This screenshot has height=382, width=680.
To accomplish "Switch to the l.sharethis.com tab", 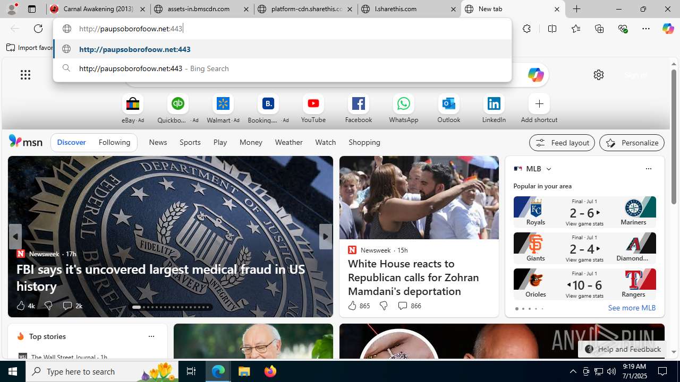I will [409, 9].
